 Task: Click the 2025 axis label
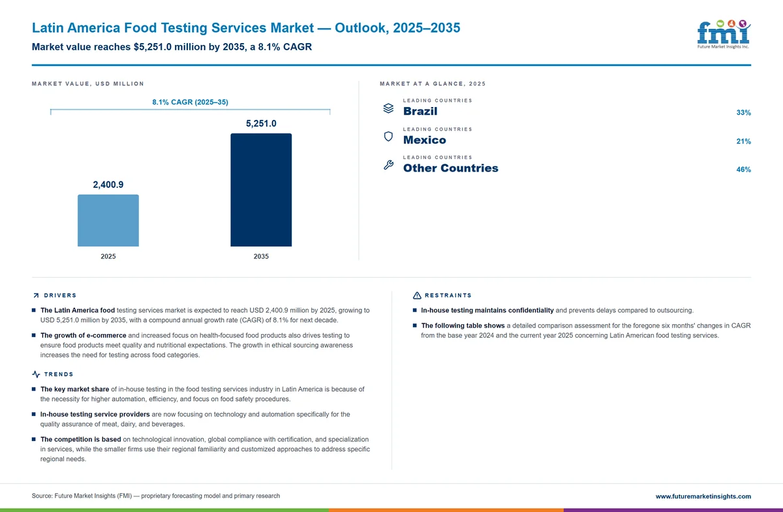(108, 256)
